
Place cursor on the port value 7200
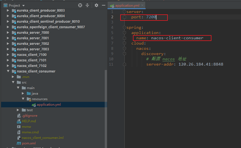[x=151, y=17]
